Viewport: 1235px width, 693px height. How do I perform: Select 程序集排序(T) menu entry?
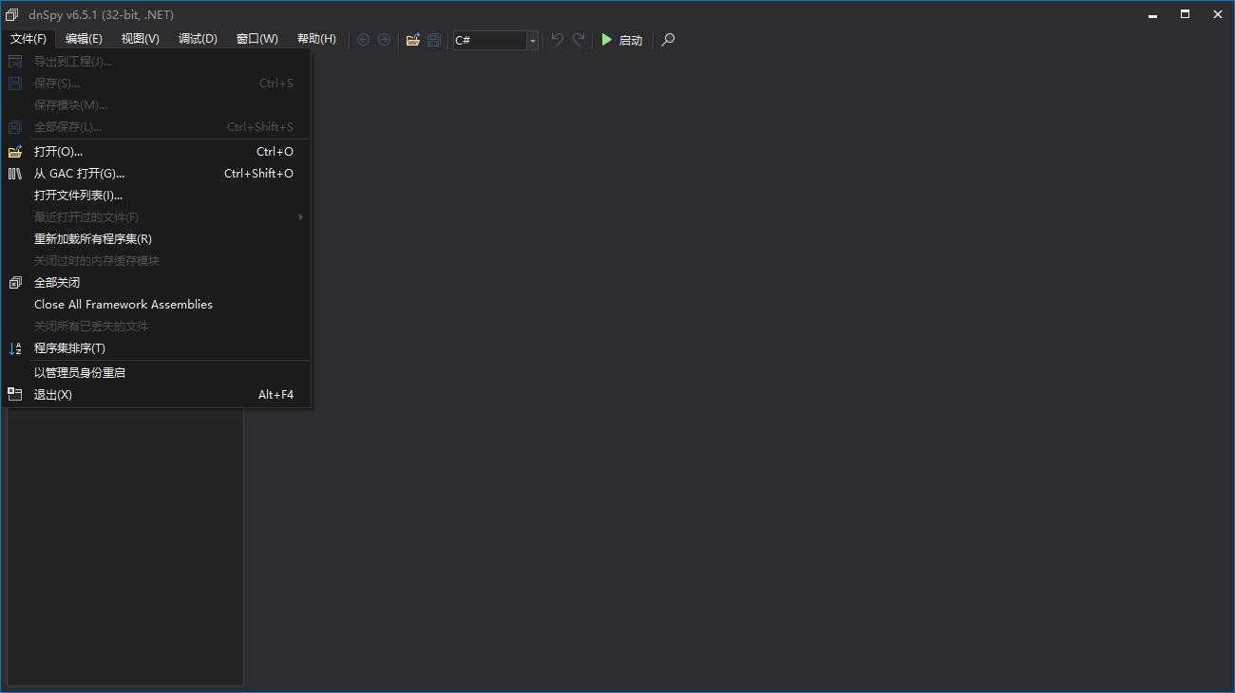158,348
